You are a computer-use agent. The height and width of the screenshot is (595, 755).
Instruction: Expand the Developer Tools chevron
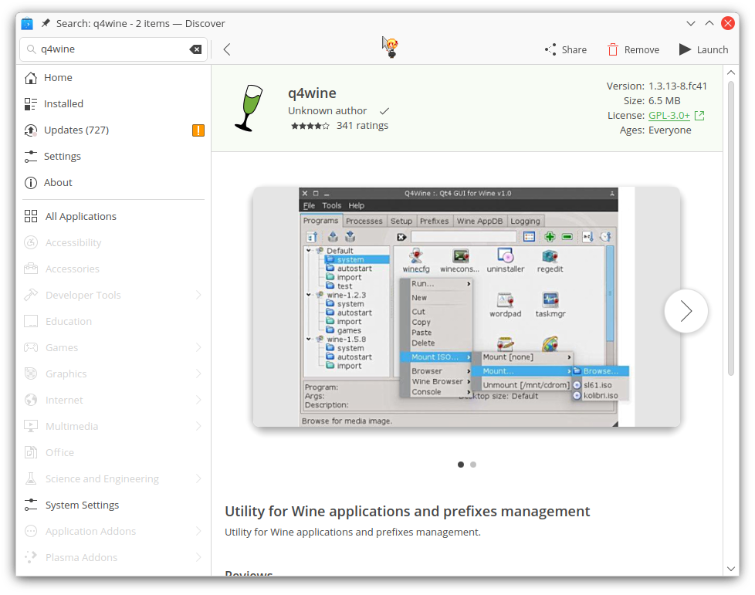coord(198,295)
